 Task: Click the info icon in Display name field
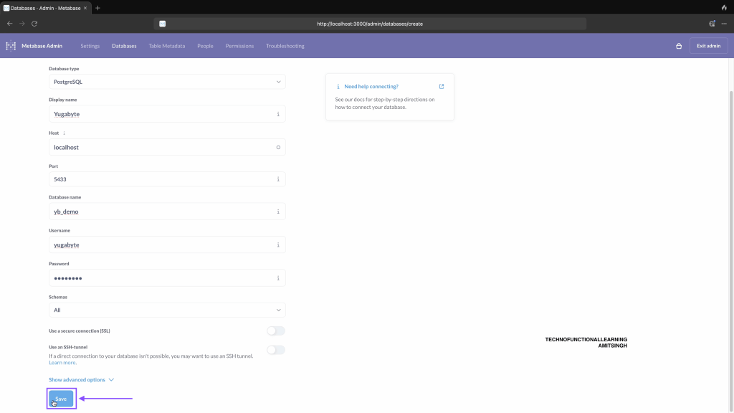click(x=278, y=114)
